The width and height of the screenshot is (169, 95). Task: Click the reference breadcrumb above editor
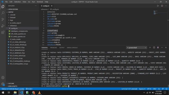(44, 9)
